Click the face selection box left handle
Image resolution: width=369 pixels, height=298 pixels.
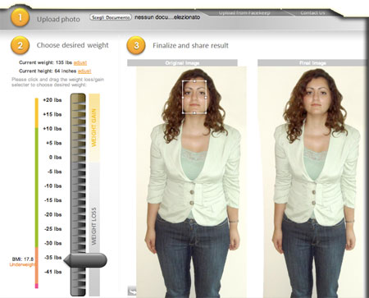(183, 98)
